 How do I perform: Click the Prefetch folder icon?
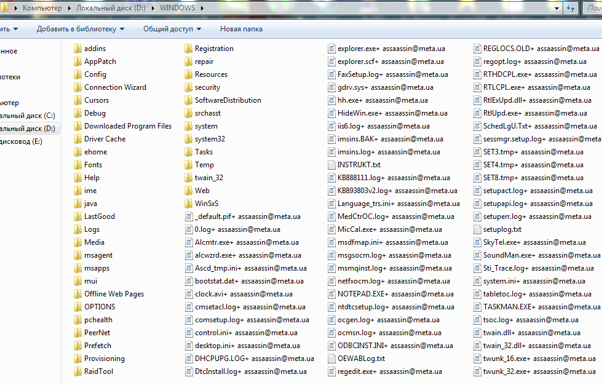tap(77, 346)
